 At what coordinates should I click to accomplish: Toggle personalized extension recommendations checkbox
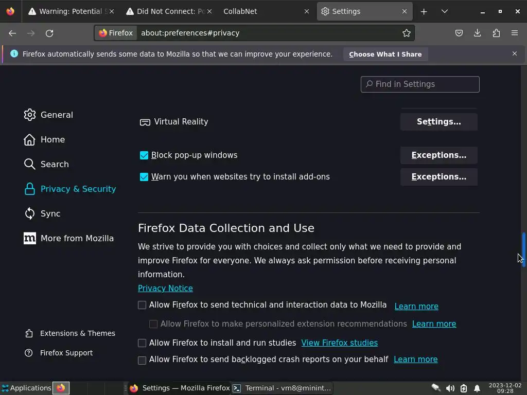click(153, 324)
